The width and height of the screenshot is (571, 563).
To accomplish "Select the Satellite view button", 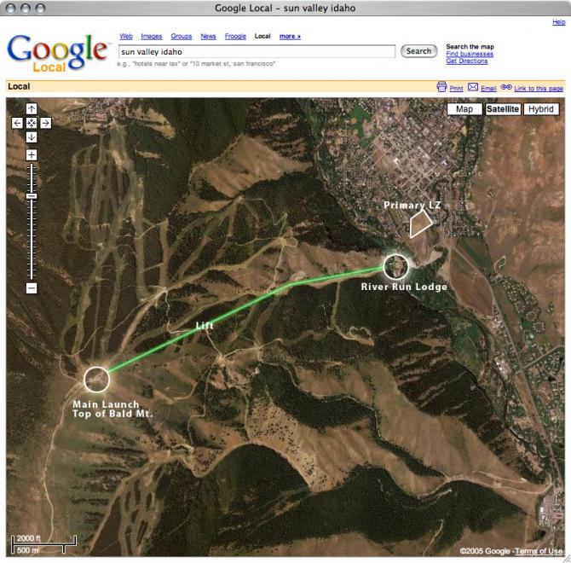I will coord(503,109).
